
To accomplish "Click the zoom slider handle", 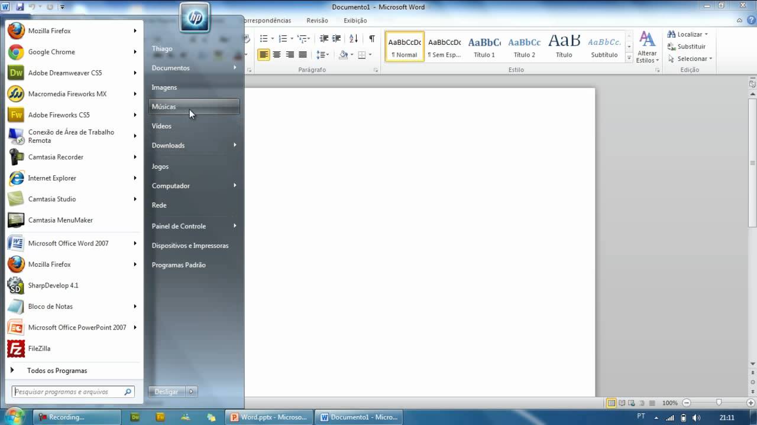I will point(719,403).
